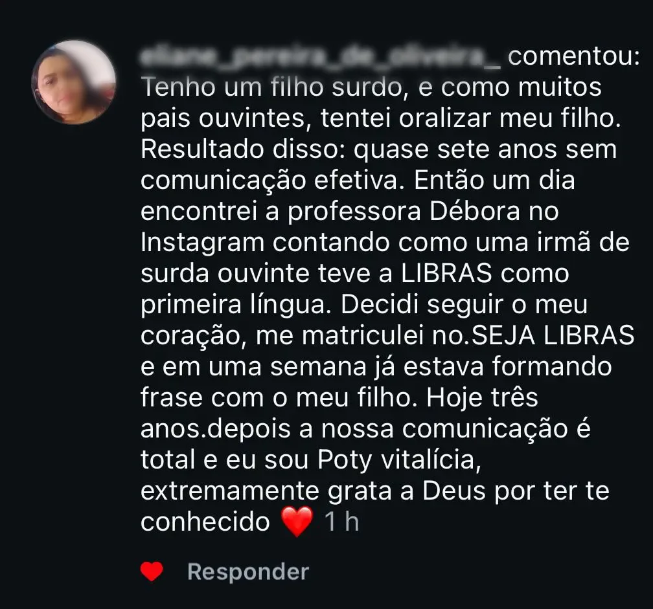Click the word "comentou:" beside username
Viewport: 653px width, 609px height.
pos(574,56)
